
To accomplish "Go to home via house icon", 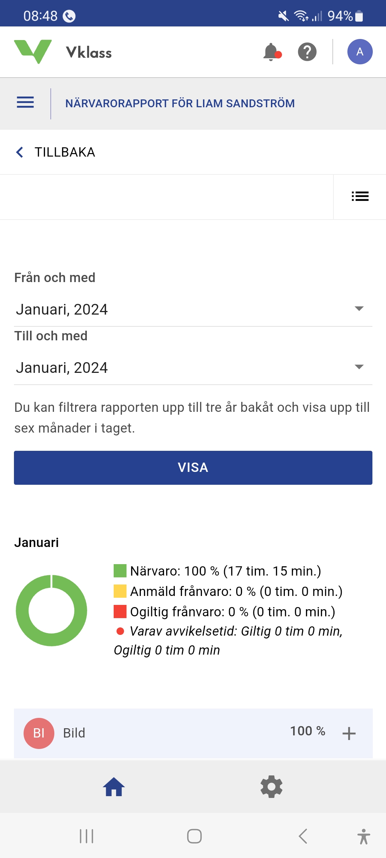I will pyautogui.click(x=114, y=787).
